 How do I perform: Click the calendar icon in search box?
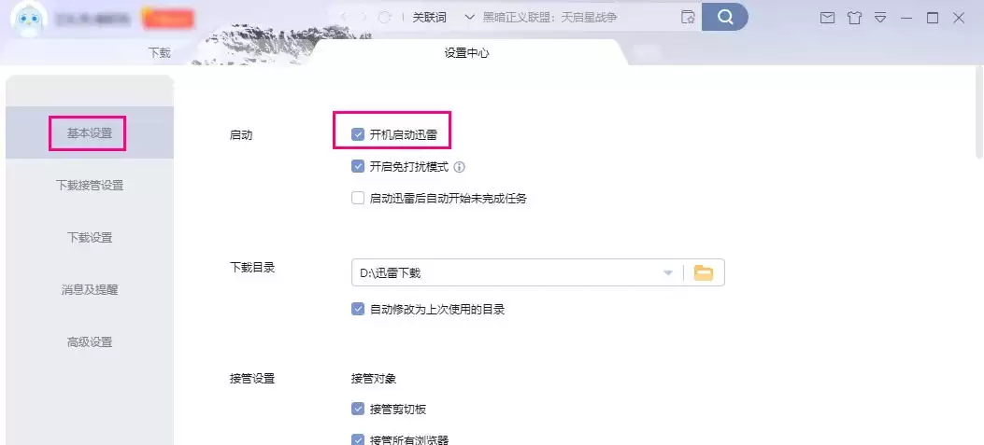(688, 17)
